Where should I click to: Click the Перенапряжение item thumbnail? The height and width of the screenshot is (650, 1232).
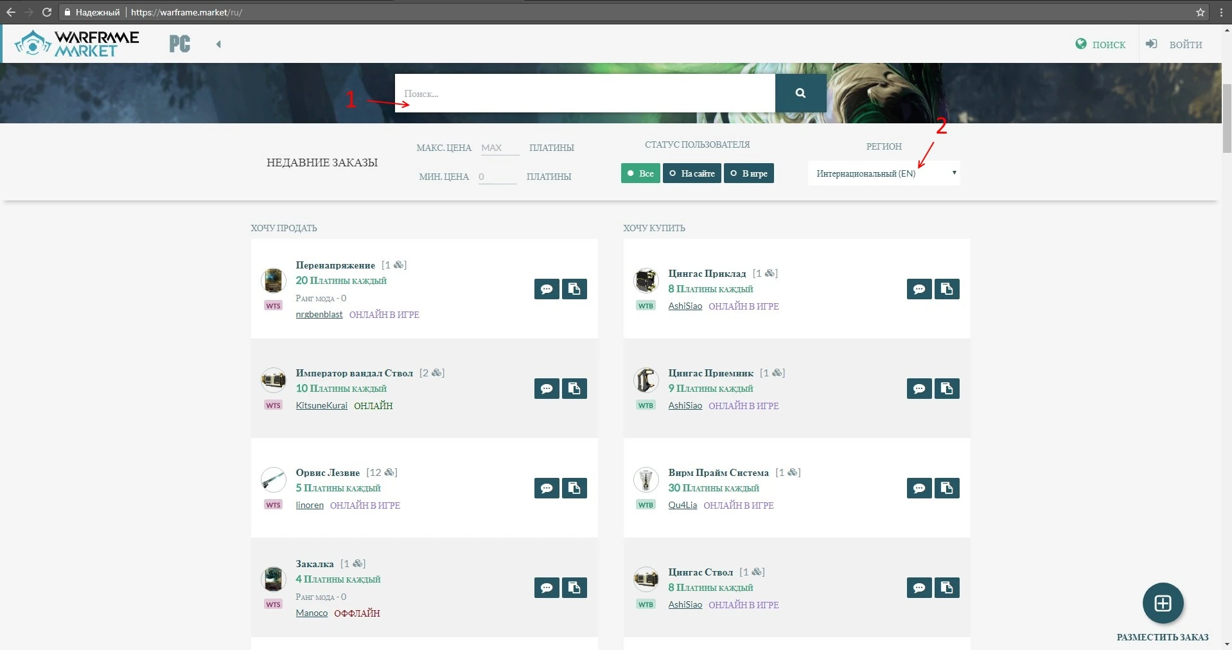tap(273, 281)
